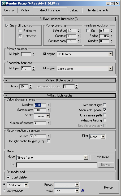Viewport: 121px width, 196px height.
Task: Open the Render Elements tab
Action: coord(97,10)
